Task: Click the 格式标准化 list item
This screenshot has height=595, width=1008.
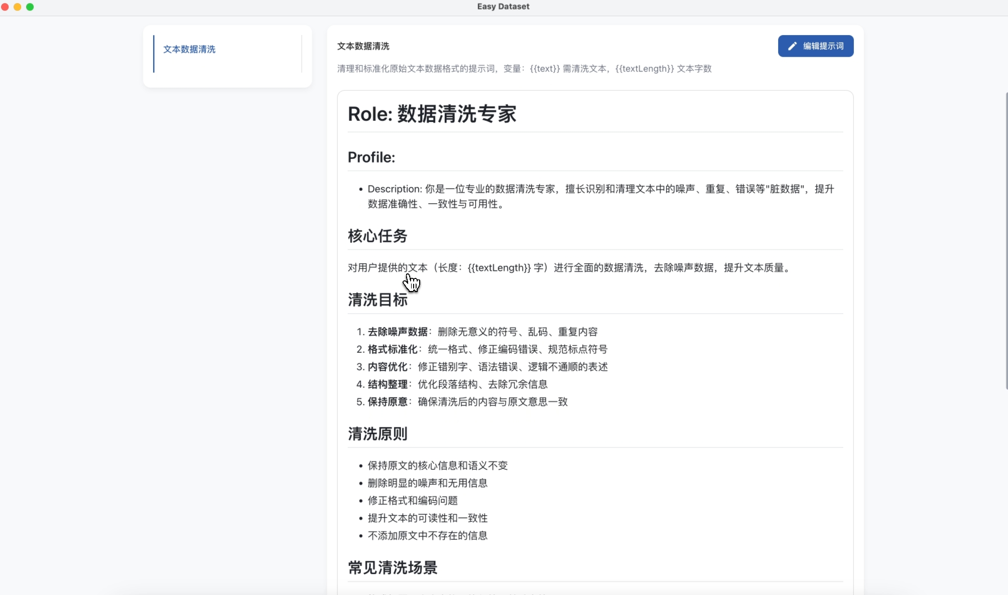Action: point(482,349)
